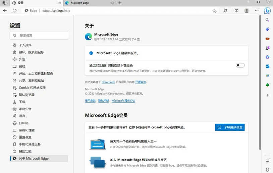Close the Microsoft Edge tab

112,3
